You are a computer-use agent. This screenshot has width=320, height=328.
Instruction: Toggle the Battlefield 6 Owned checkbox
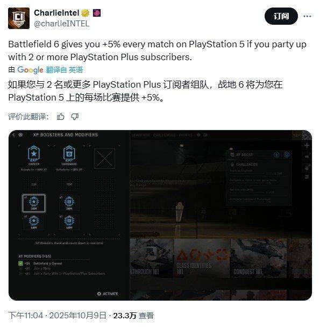(x=20, y=263)
